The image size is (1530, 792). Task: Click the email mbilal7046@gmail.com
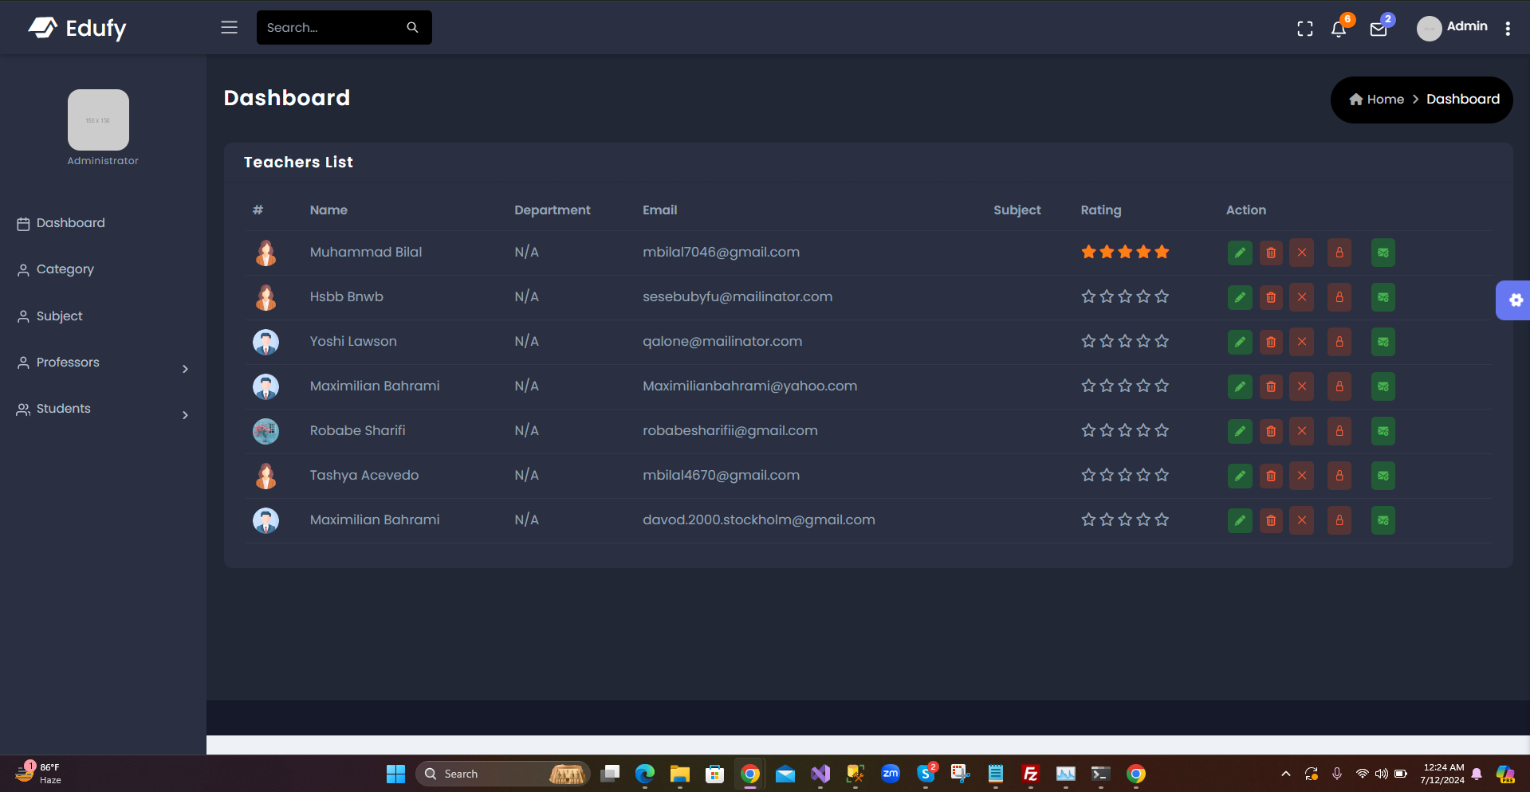point(722,252)
